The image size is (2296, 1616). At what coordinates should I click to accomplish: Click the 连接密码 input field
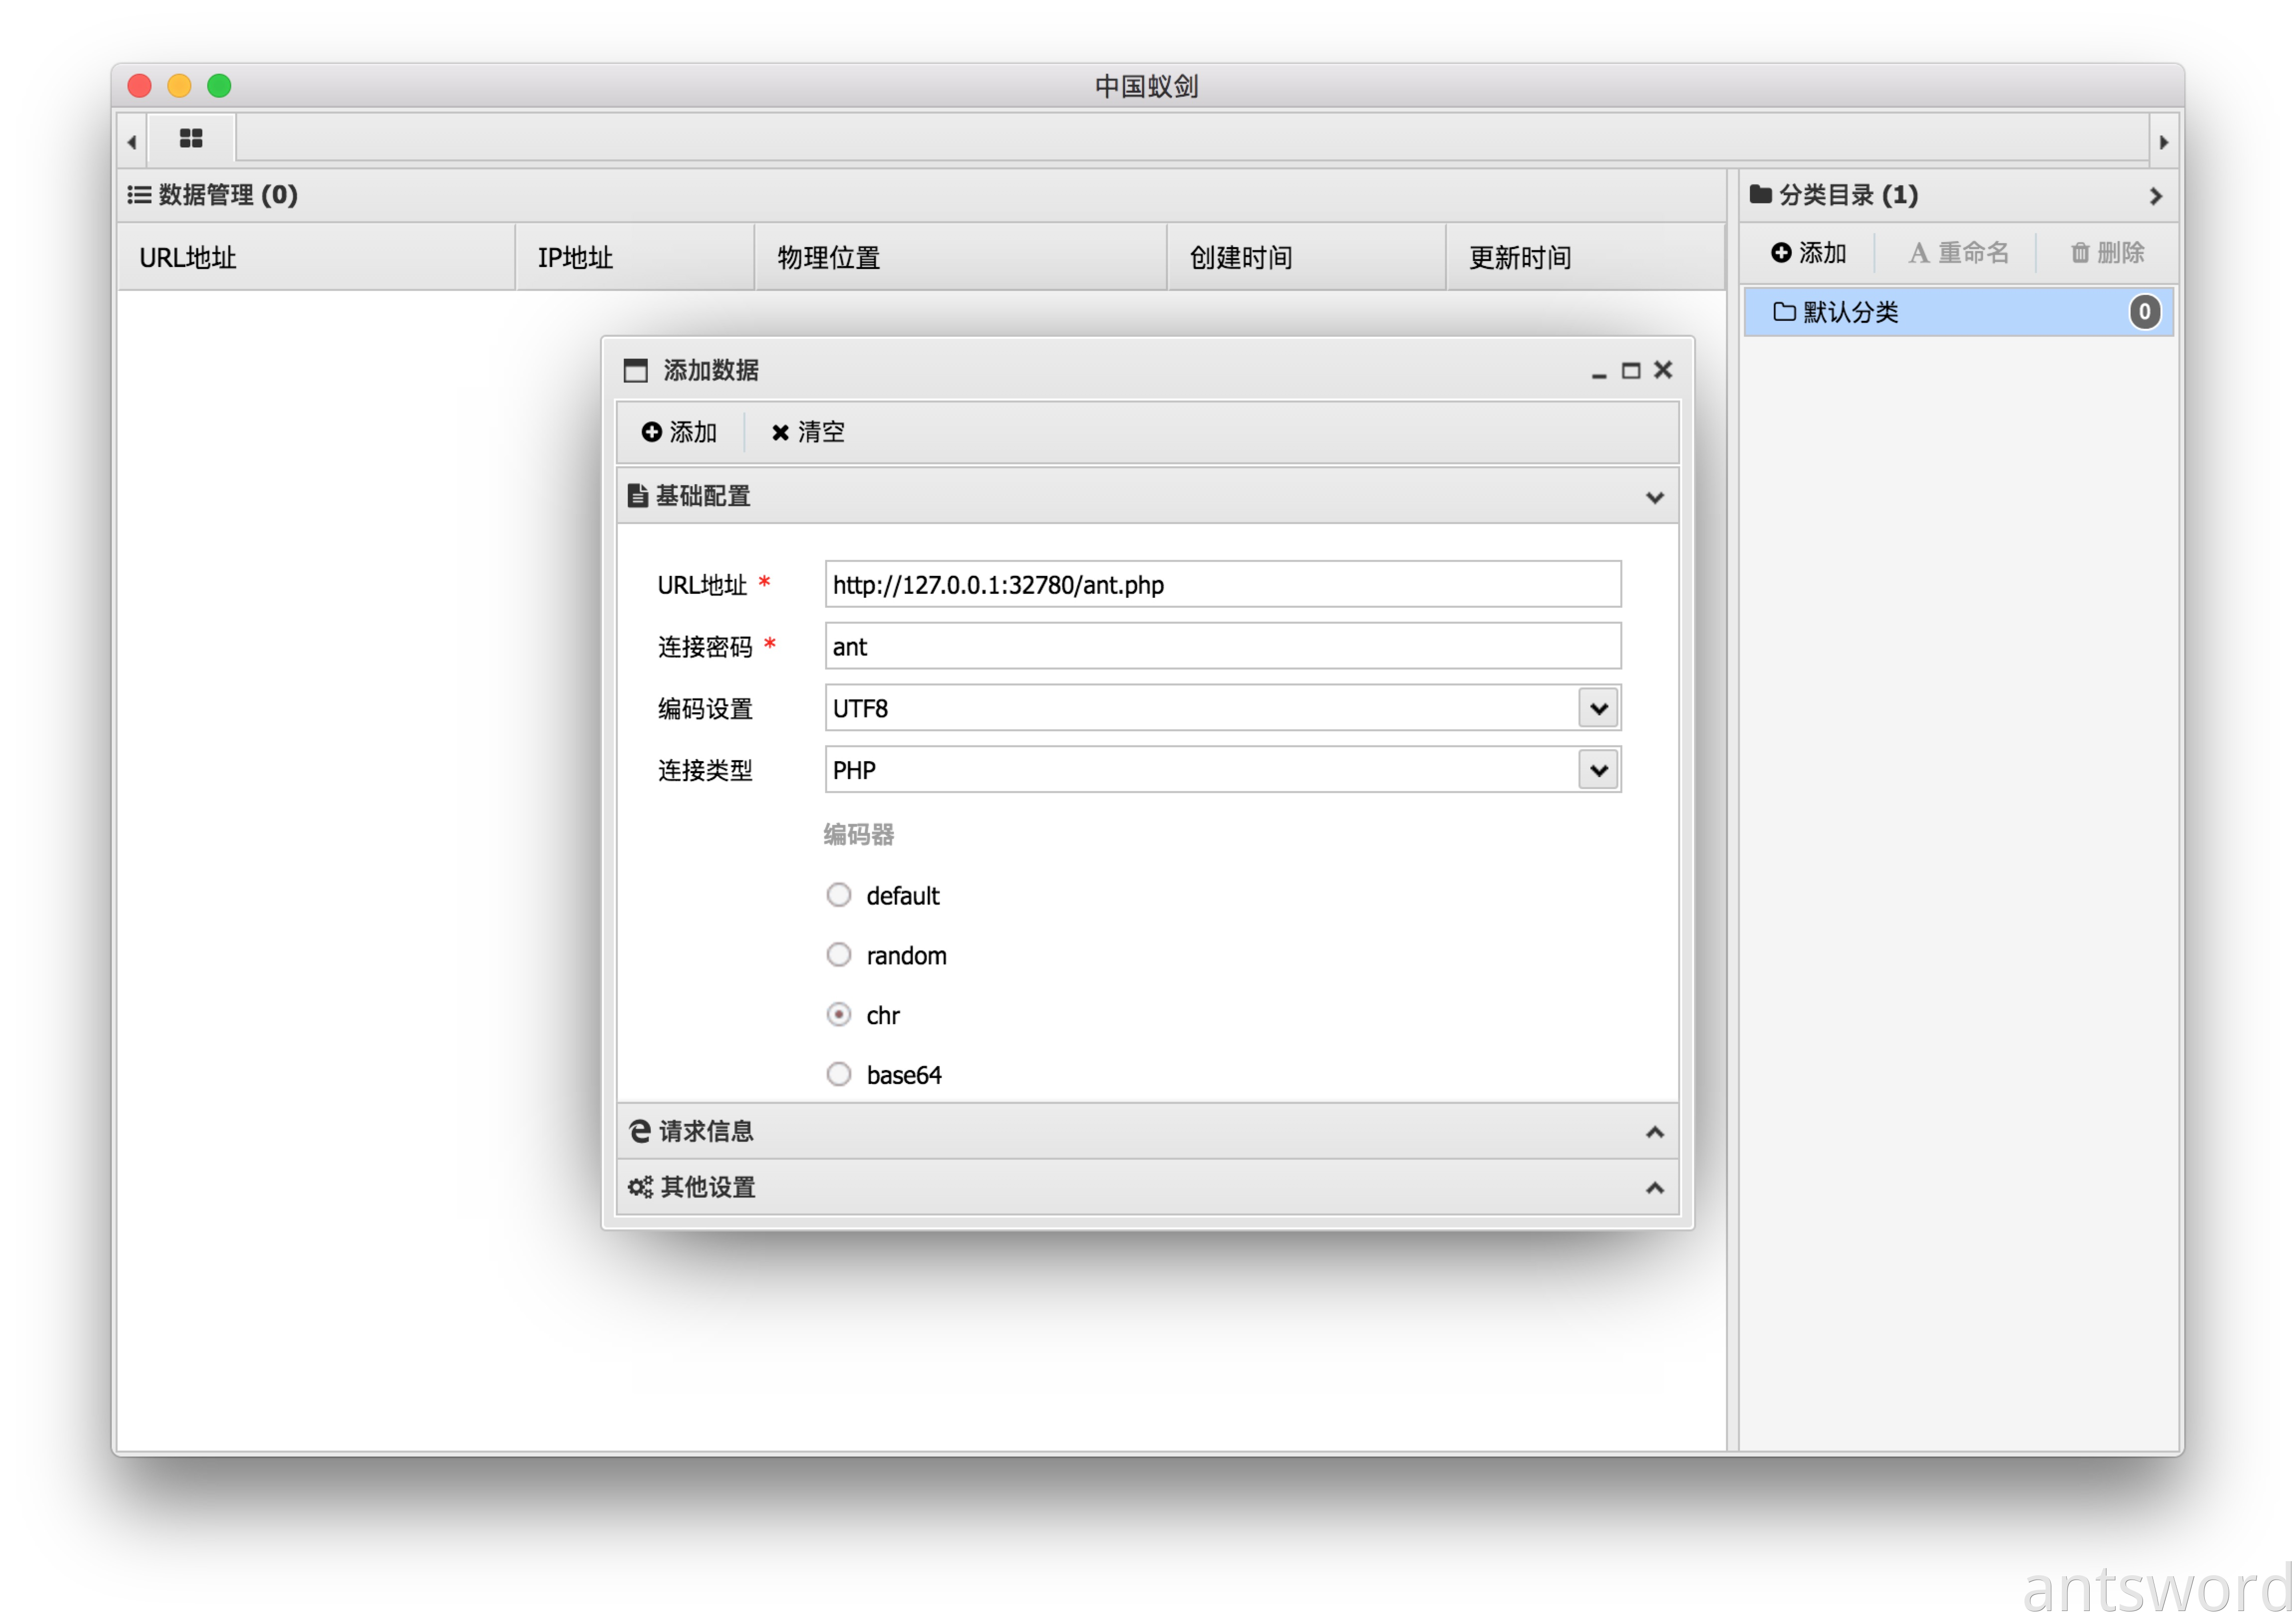[1222, 646]
